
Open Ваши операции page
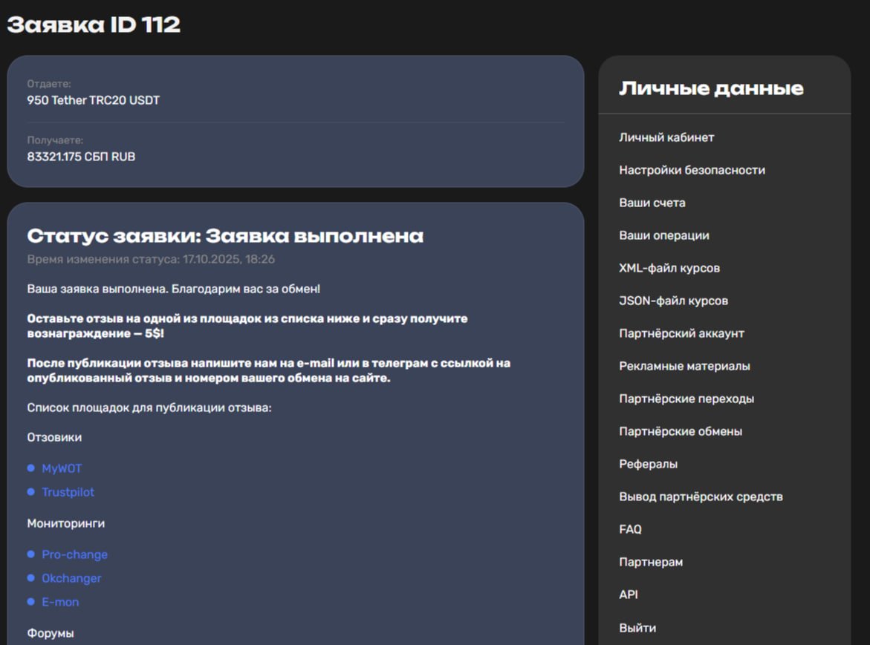click(663, 235)
